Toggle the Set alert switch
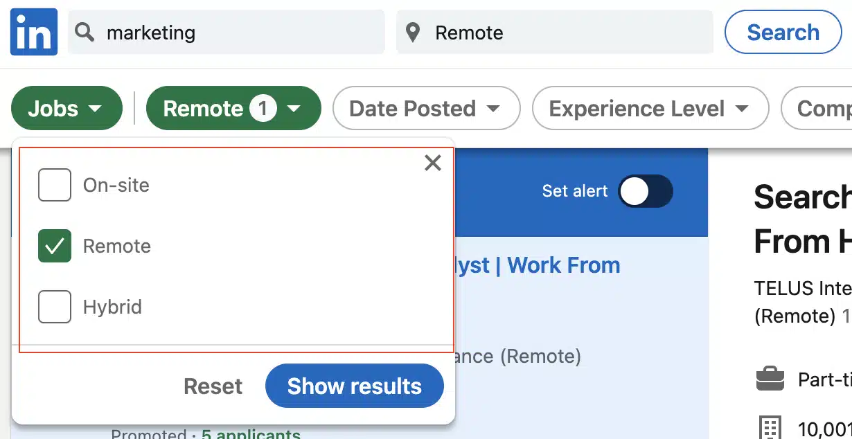The image size is (852, 439). (645, 191)
